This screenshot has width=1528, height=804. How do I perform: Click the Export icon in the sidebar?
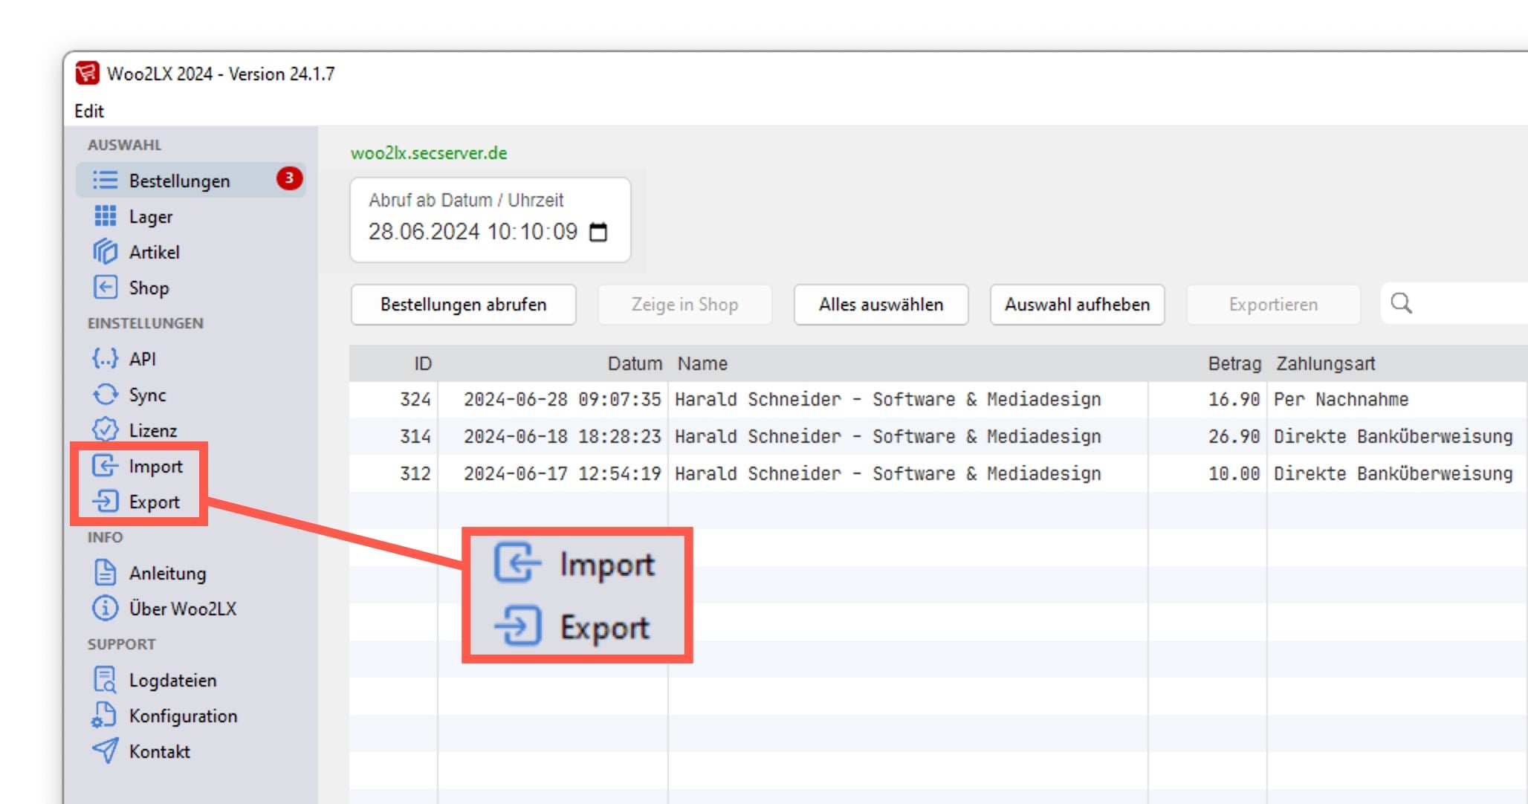click(105, 502)
